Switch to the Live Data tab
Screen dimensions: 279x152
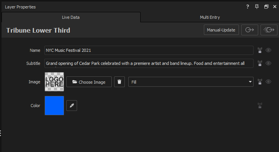click(x=71, y=17)
